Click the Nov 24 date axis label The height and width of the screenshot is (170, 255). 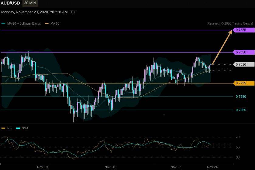tap(212, 167)
